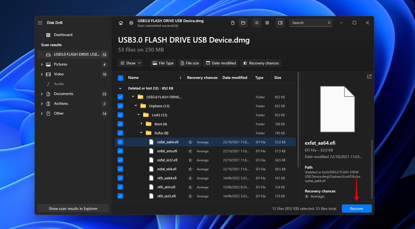Toggle the preview panel icon
The width and height of the screenshot is (415, 229).
pyautogui.click(x=280, y=23)
